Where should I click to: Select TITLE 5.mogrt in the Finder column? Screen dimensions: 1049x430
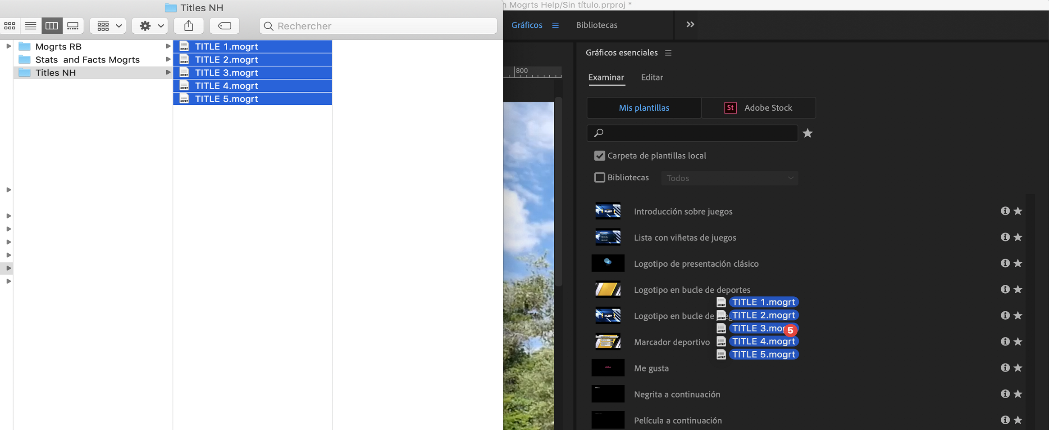tap(253, 99)
